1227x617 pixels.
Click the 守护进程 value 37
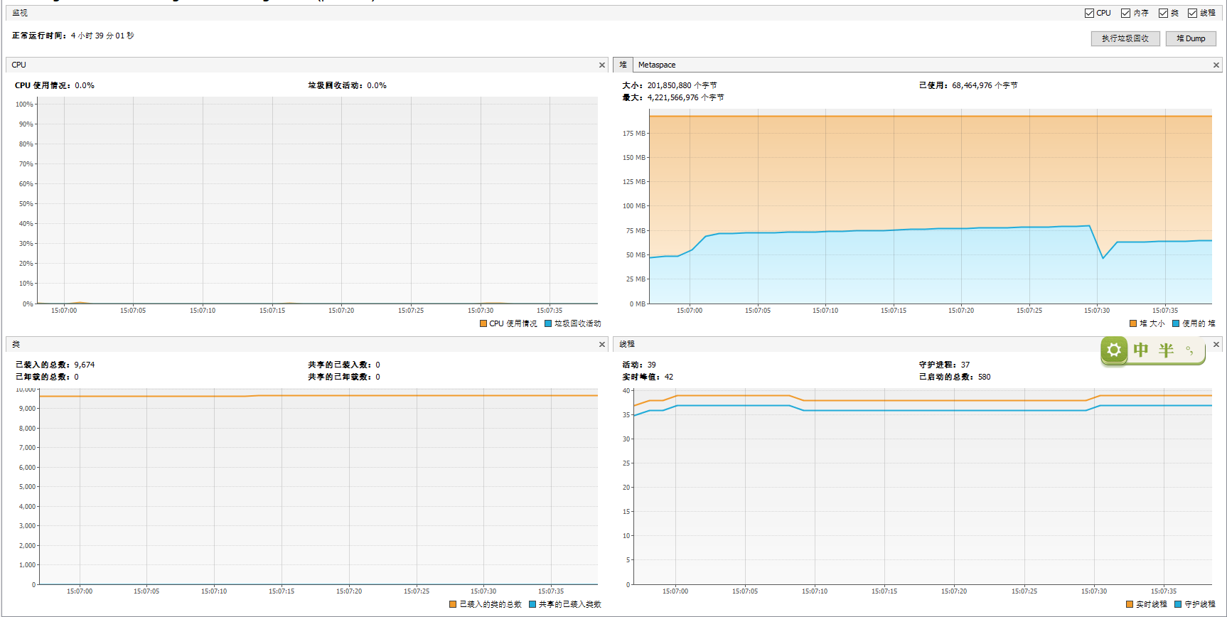(965, 365)
